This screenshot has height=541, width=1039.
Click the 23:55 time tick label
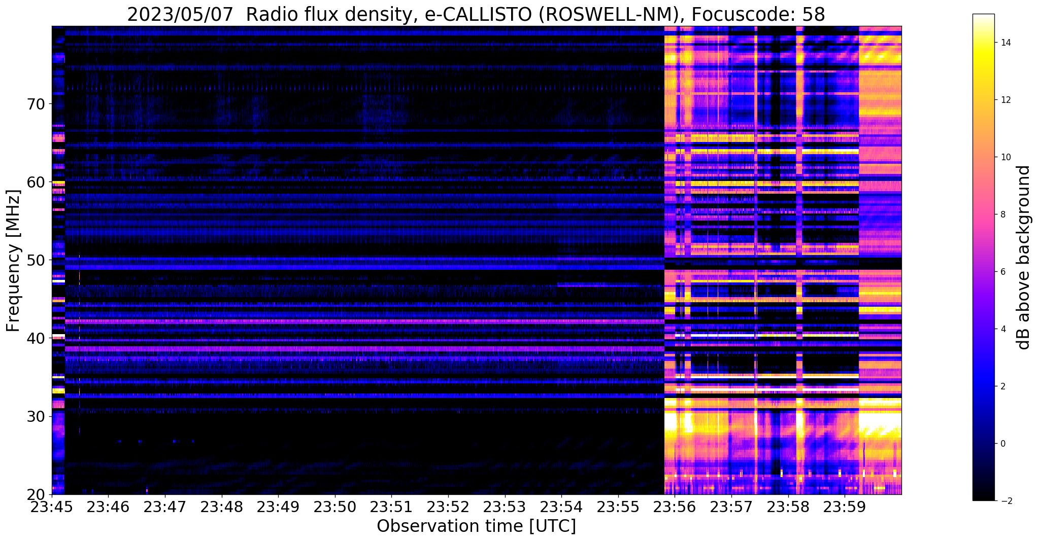(618, 507)
